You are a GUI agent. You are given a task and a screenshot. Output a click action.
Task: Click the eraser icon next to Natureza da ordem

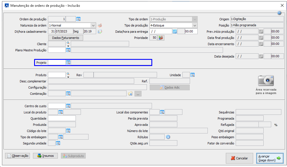coord(100,25)
